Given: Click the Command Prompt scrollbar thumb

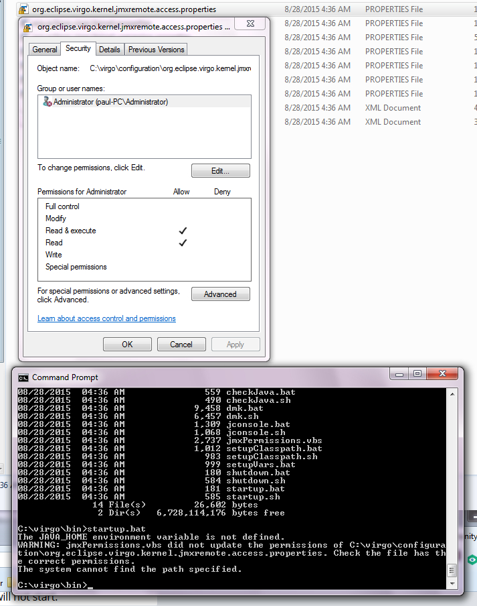Looking at the screenshot, I should [452, 570].
